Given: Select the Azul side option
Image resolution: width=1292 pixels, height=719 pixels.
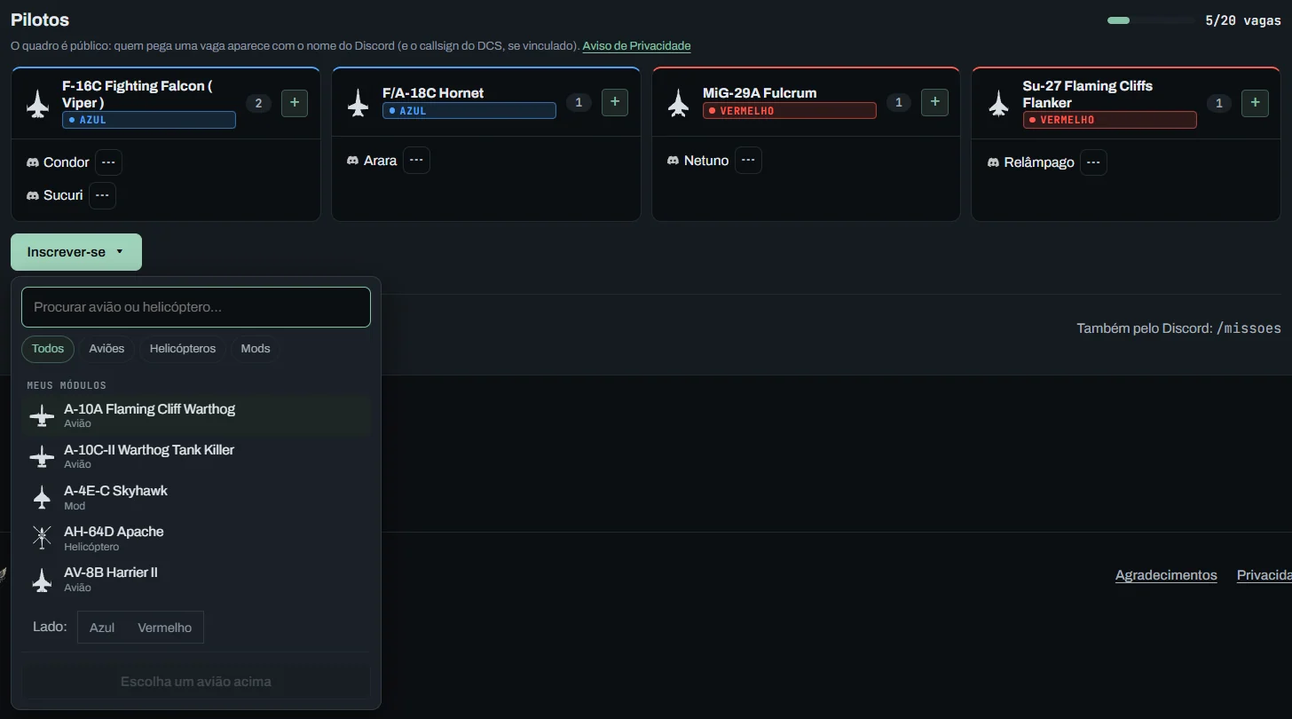Looking at the screenshot, I should click(102, 628).
